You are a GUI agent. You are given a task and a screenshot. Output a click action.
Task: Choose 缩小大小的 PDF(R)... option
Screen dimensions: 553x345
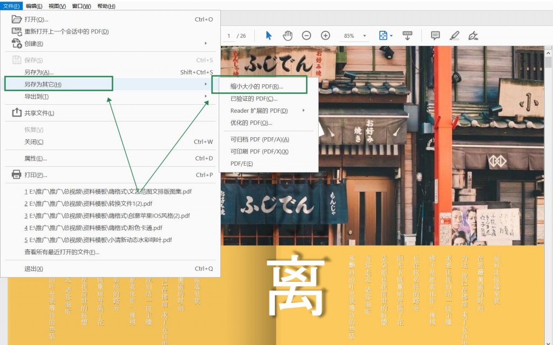tap(269, 86)
